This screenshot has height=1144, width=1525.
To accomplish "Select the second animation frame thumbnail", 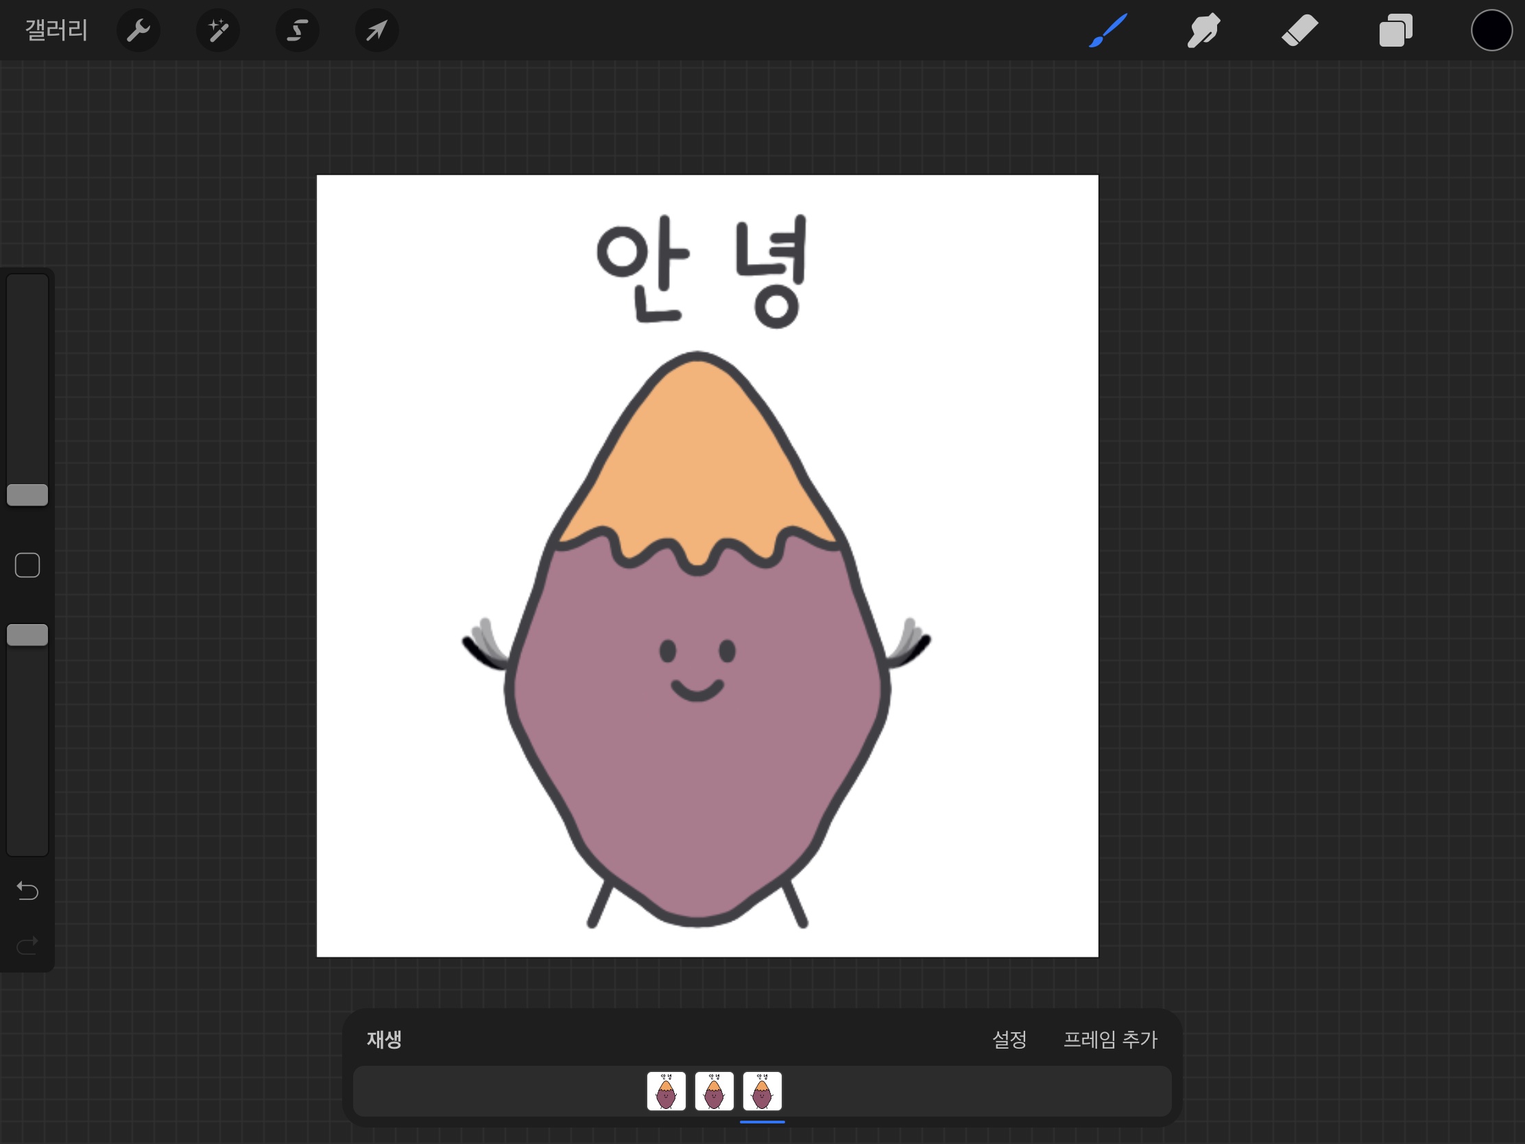I will click(x=715, y=1091).
